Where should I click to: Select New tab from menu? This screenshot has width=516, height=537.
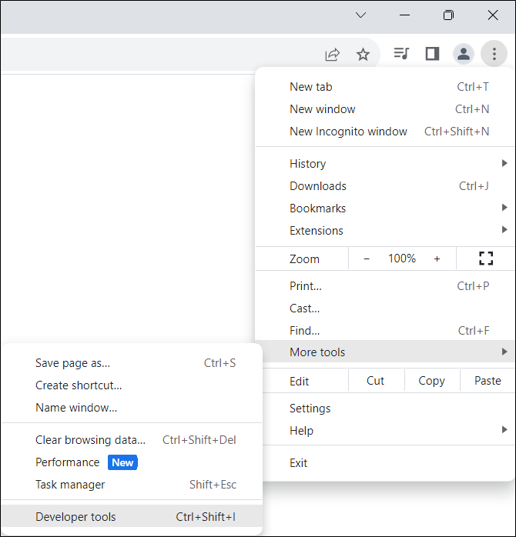click(385, 87)
